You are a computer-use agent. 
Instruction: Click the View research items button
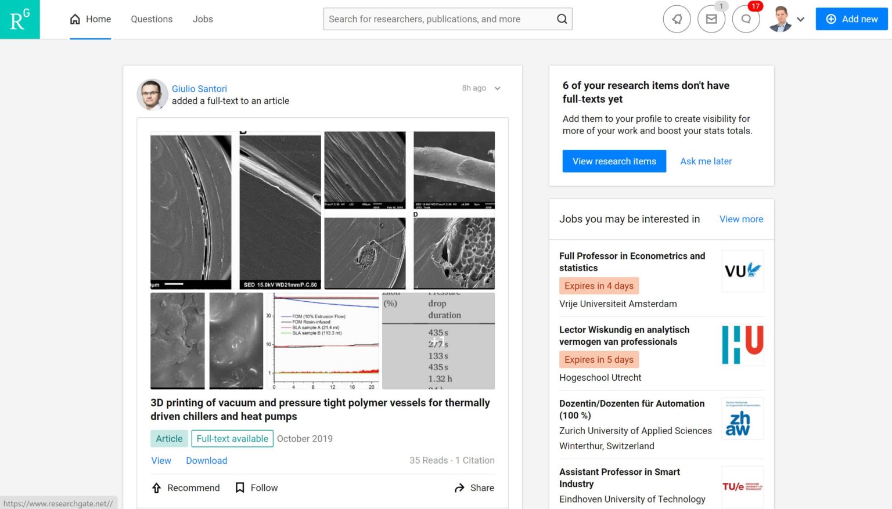614,161
